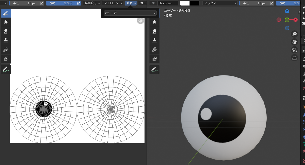This screenshot has height=165, width=305.
Task: Pick the Clone stamp tool in image editor
Action: coord(6,40)
